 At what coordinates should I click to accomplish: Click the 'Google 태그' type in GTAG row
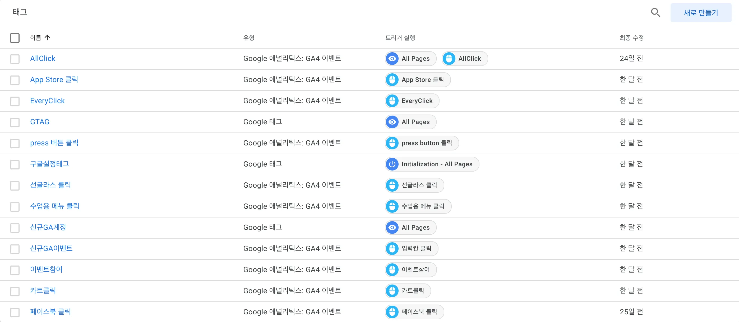[262, 122]
